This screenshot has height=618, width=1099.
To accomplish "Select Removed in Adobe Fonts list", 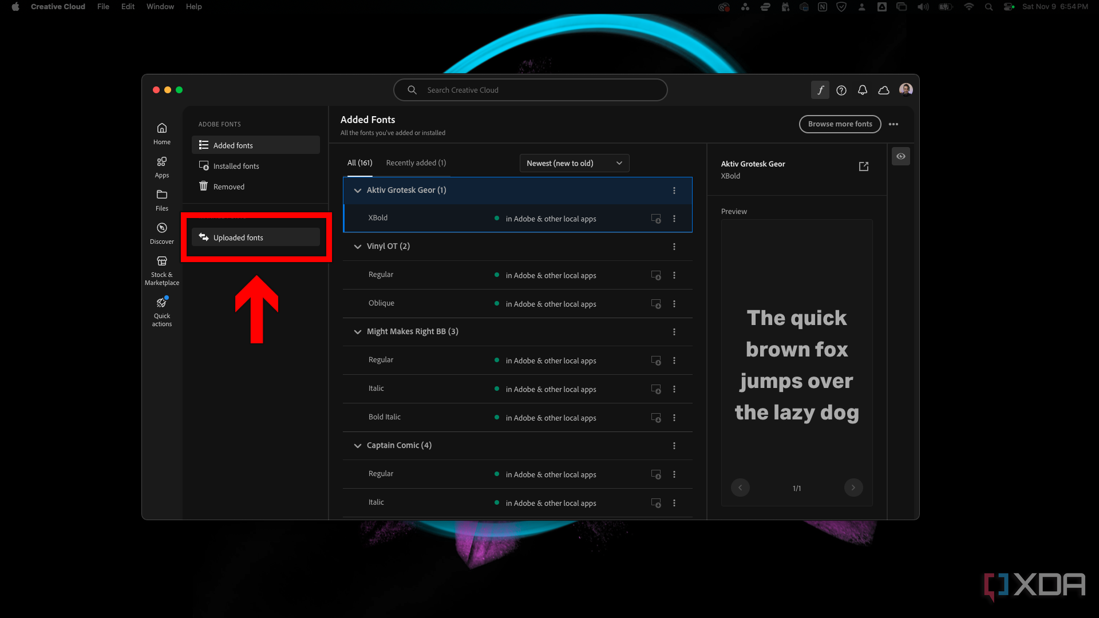I will click(x=255, y=187).
